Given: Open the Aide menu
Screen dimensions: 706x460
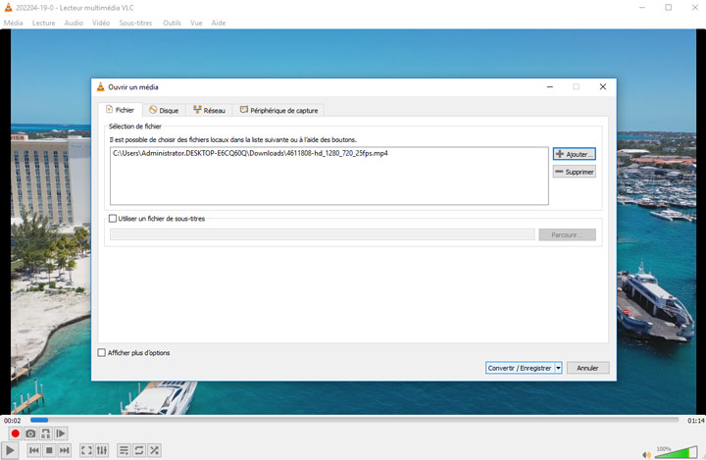Looking at the screenshot, I should click(x=219, y=23).
